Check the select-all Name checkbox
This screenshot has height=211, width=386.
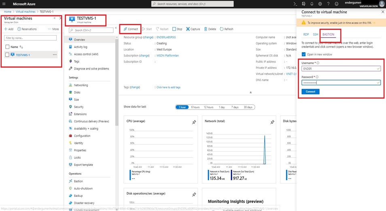pyautogui.click(x=7, y=47)
